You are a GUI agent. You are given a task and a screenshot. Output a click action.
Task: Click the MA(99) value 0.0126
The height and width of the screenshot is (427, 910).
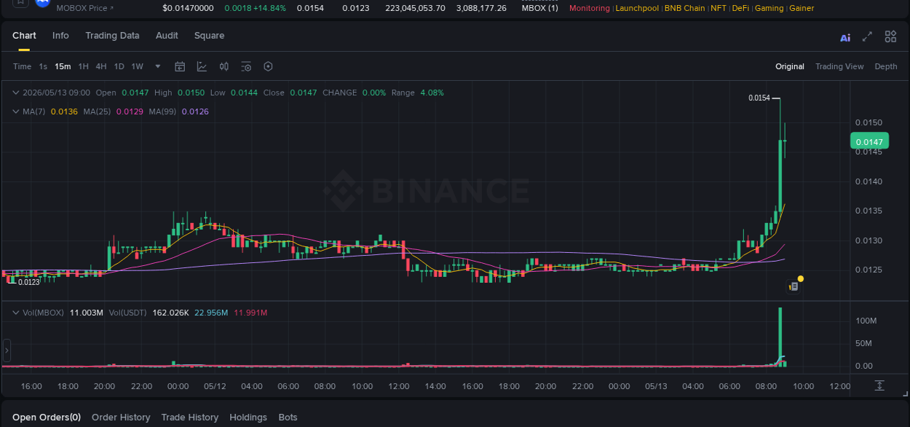click(195, 111)
